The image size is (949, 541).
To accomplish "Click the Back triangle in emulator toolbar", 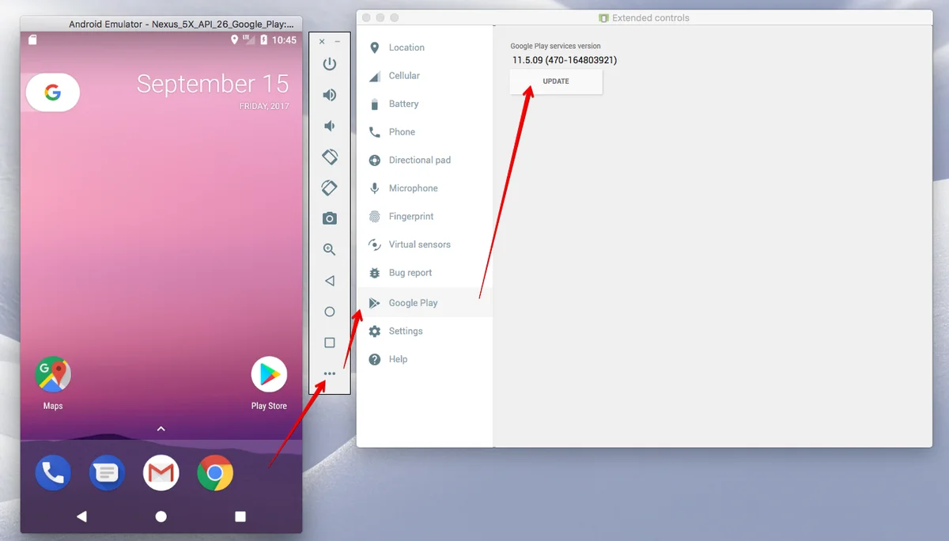I will click(330, 281).
